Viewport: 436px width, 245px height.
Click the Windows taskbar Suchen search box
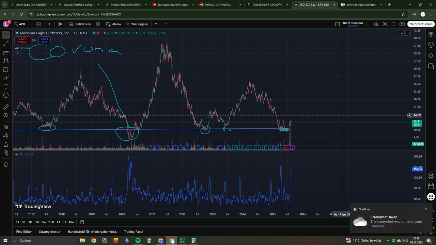click(x=44, y=241)
